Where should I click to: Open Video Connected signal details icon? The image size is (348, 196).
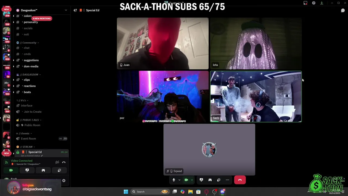(x=7, y=162)
